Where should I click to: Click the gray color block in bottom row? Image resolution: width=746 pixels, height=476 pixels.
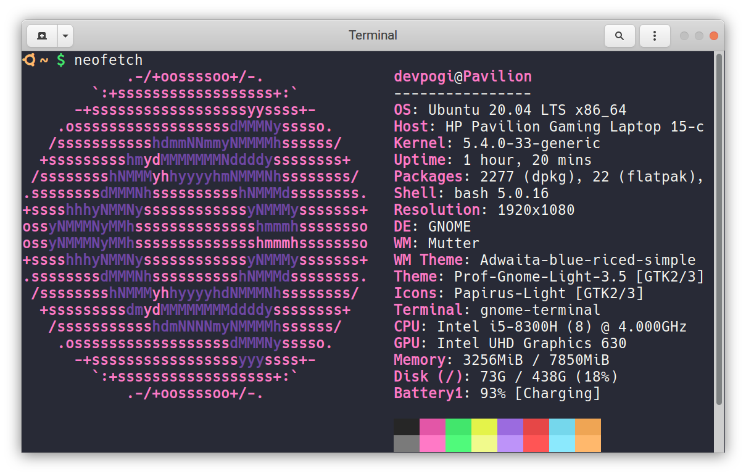click(407, 443)
